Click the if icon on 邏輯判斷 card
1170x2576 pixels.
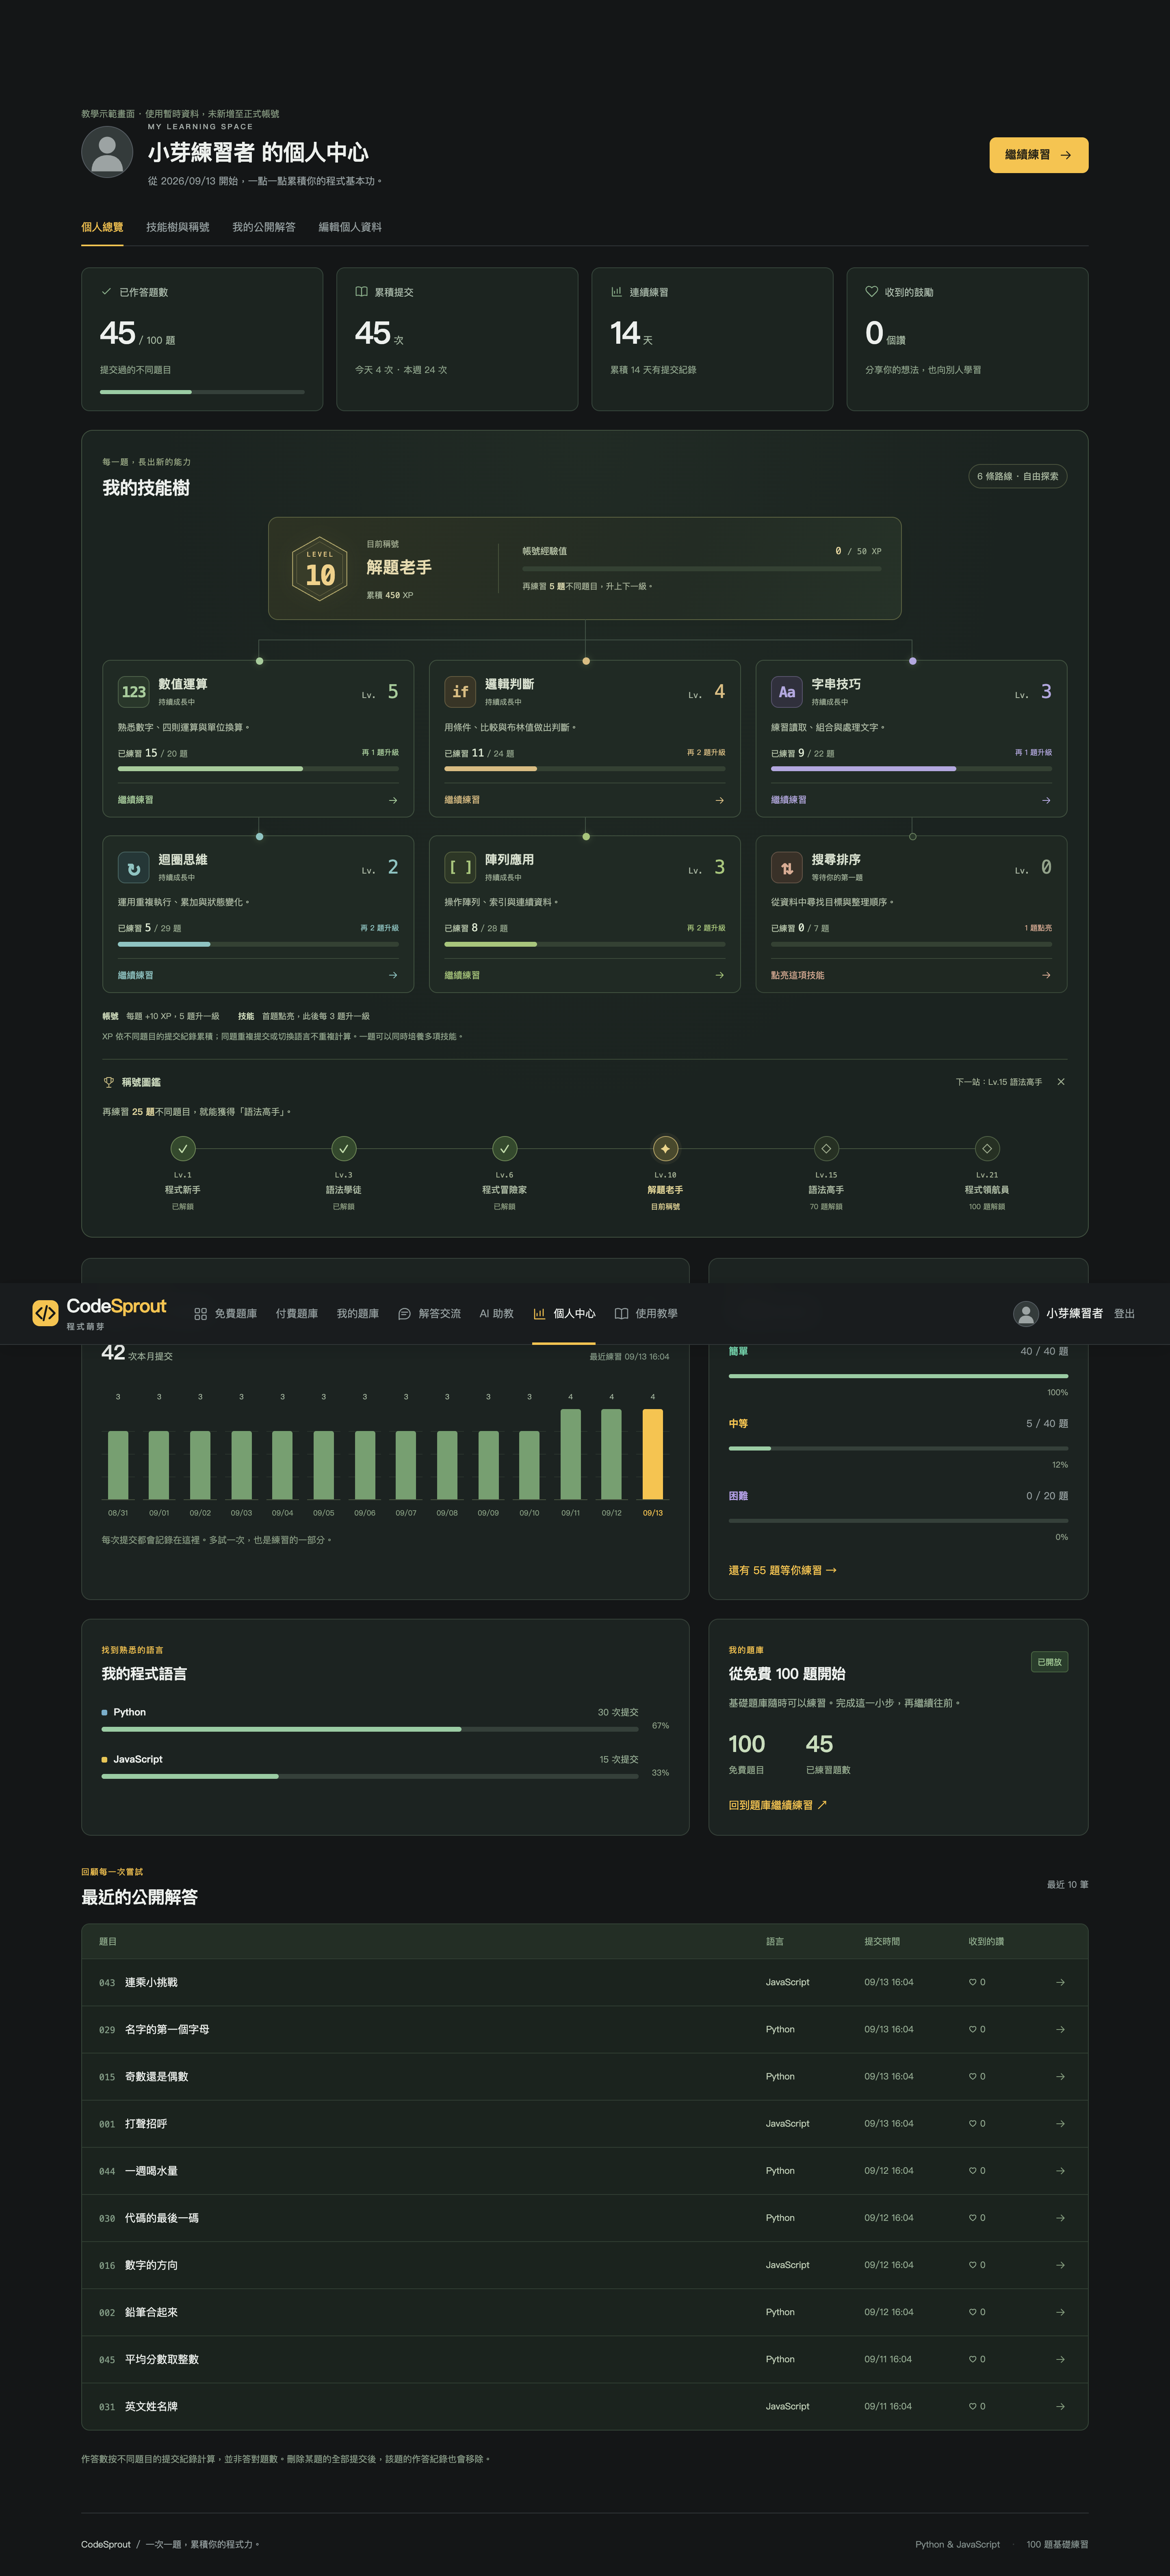pyautogui.click(x=460, y=691)
